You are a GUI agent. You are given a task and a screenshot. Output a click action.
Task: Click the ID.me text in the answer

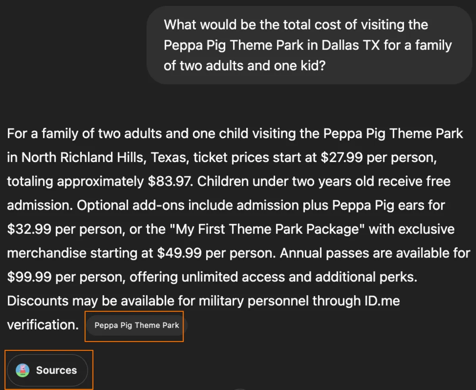tap(382, 301)
